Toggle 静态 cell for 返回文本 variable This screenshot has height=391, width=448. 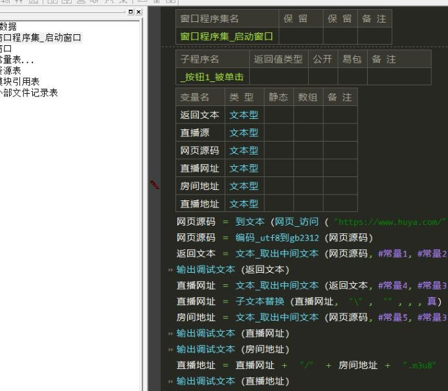(278, 115)
